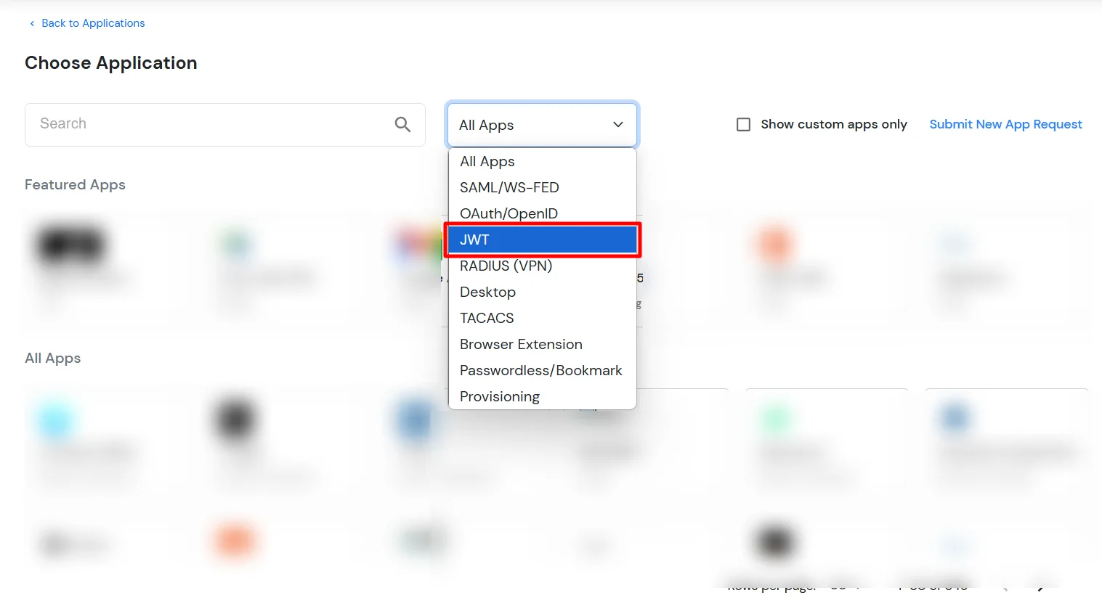Select the blue app icon in All Apps section
Image resolution: width=1102 pixels, height=606 pixels.
413,419
